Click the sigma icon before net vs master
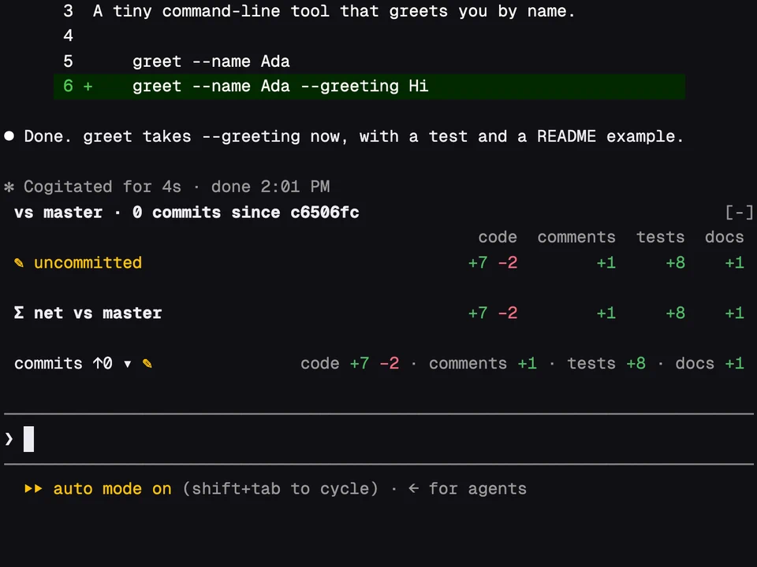The width and height of the screenshot is (757, 567). point(19,313)
